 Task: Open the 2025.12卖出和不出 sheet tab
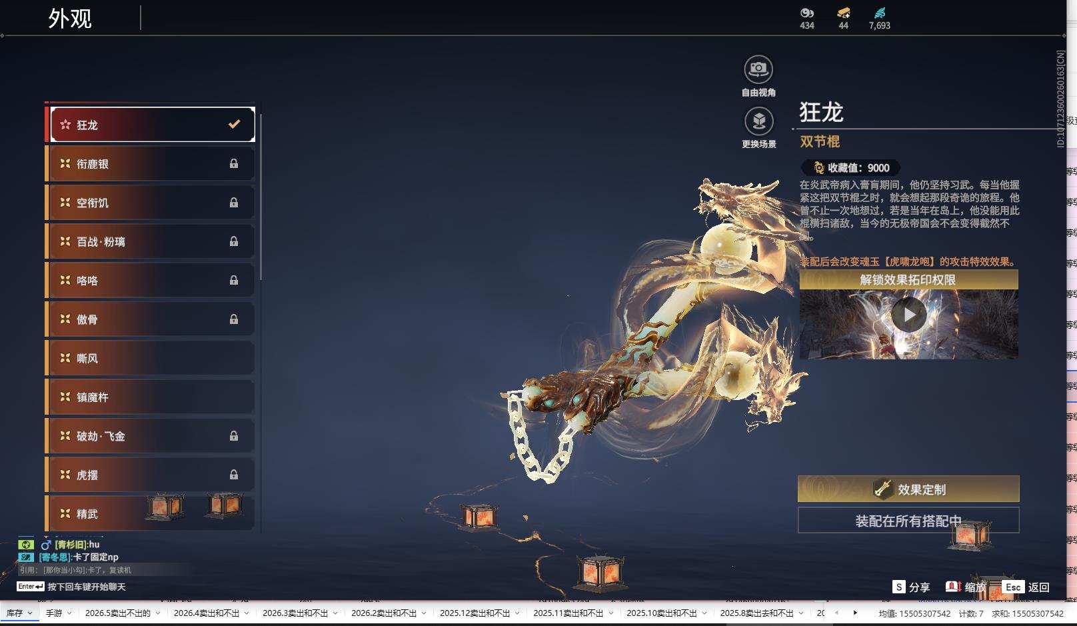coord(475,613)
